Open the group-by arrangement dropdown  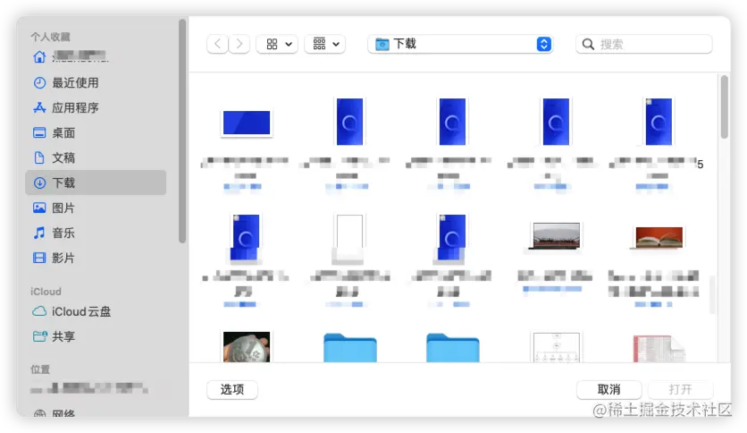tap(325, 45)
